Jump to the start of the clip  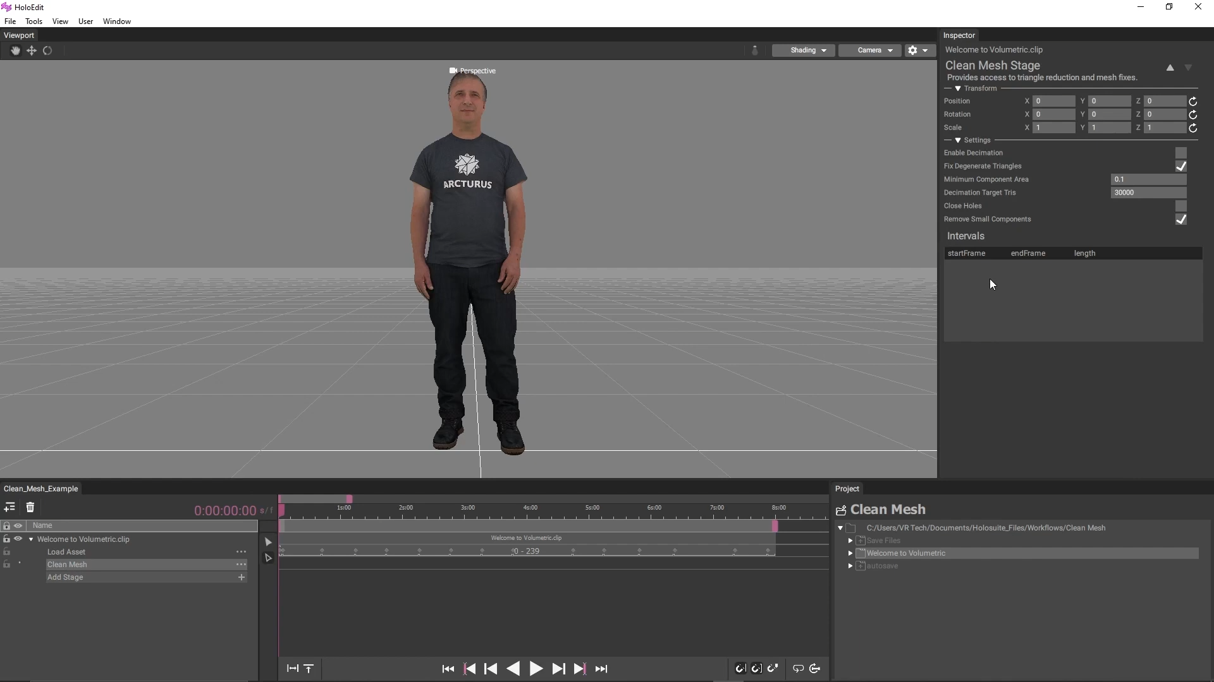448,669
